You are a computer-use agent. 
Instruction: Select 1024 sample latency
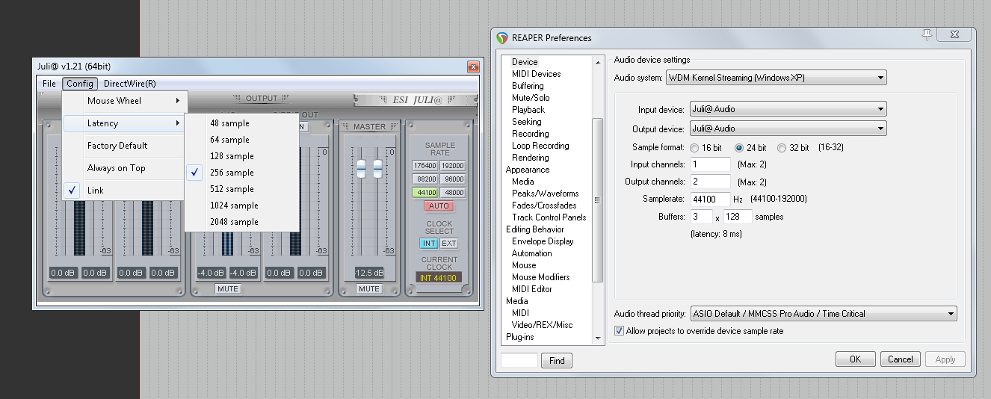(242, 205)
